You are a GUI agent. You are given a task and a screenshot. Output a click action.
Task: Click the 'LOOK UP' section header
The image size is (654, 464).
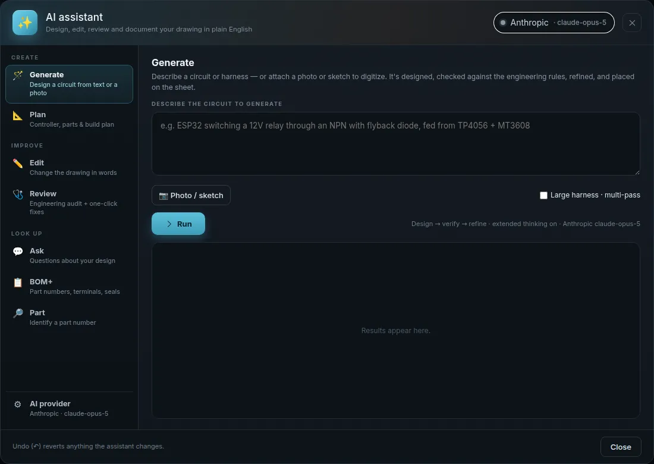(27, 234)
